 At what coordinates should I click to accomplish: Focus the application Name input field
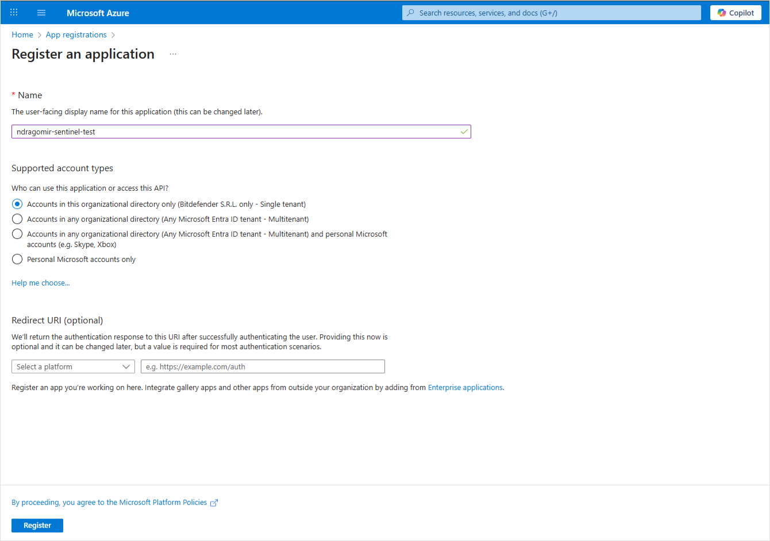[x=241, y=132]
